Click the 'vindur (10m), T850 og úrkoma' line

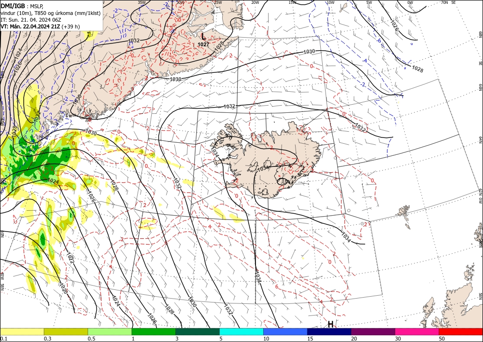click(x=51, y=13)
